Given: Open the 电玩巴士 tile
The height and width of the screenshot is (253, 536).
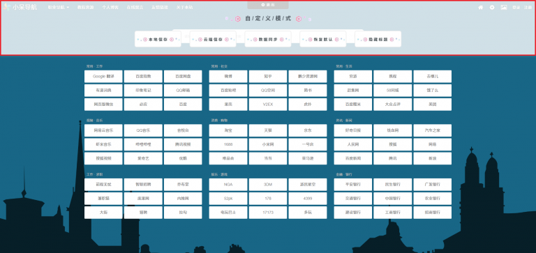Looking at the screenshot, I should click(x=228, y=213).
